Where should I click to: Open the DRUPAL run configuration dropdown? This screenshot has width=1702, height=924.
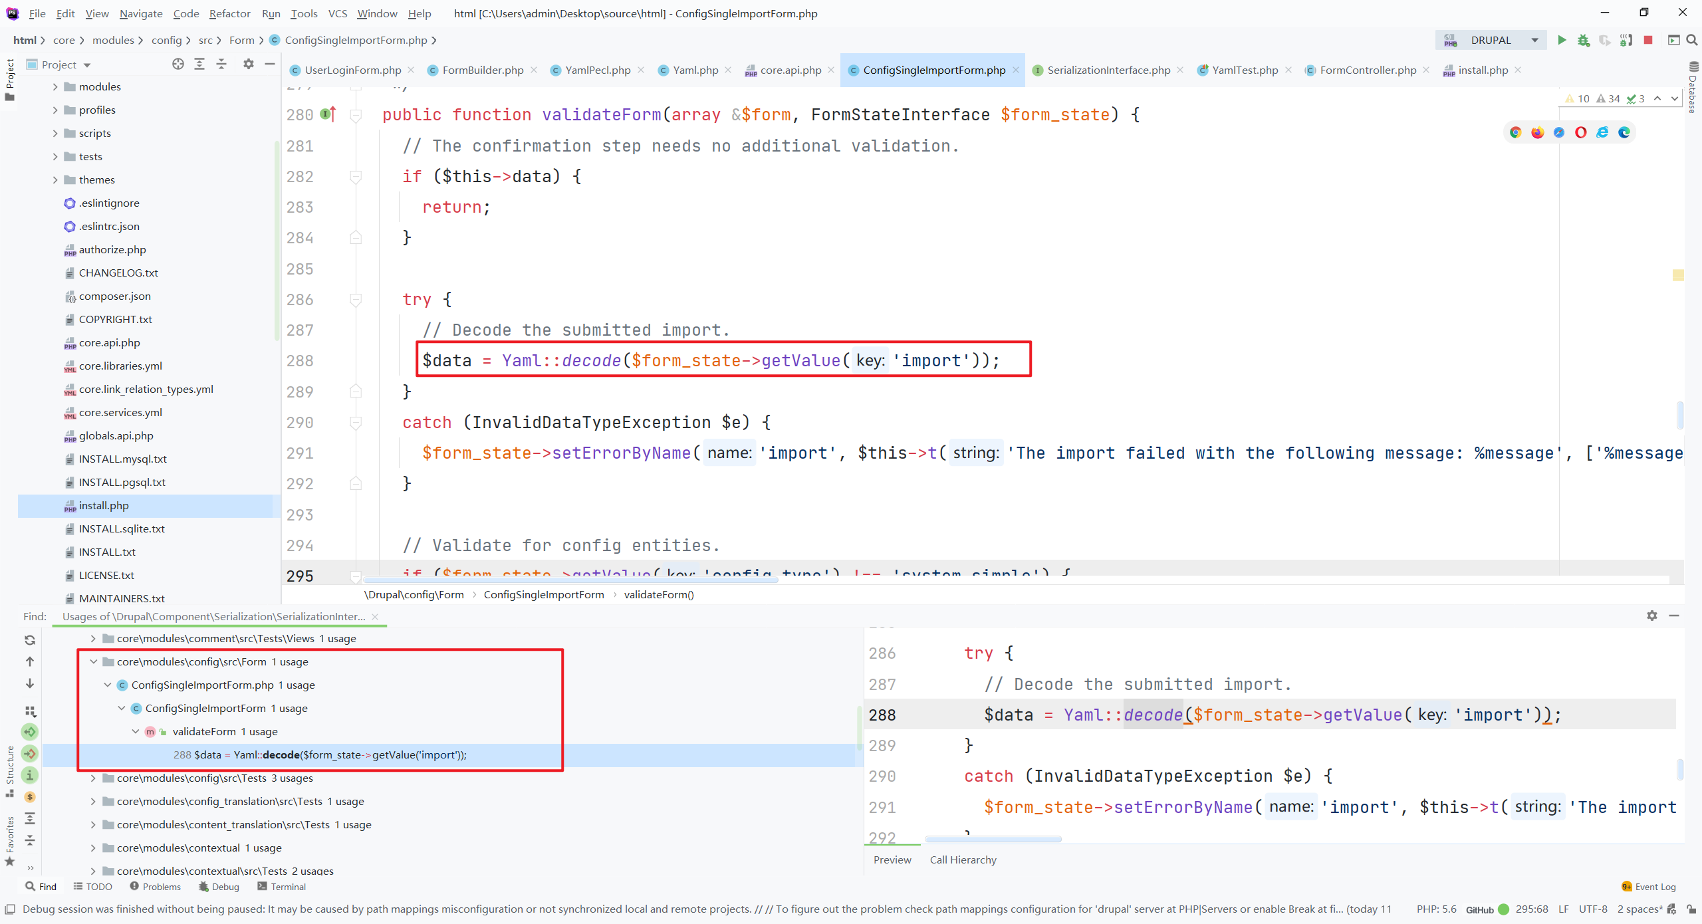pyautogui.click(x=1491, y=41)
